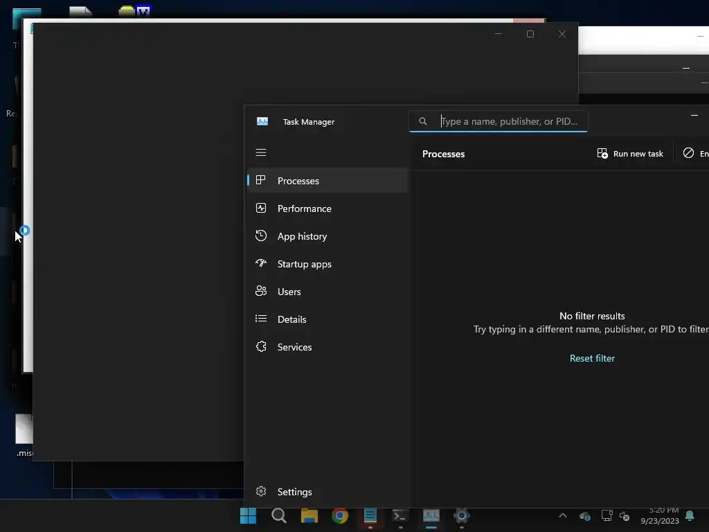This screenshot has width=709, height=532.
Task: Open the Windows Start menu
Action: [x=248, y=515]
